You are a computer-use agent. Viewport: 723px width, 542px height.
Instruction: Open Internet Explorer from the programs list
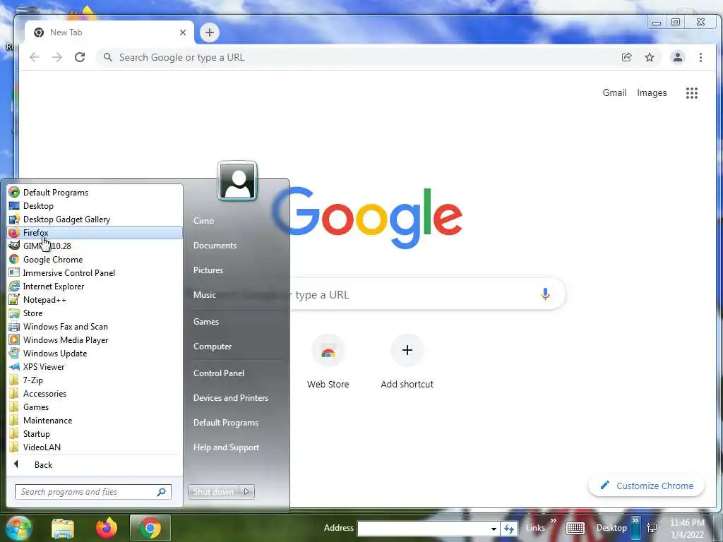point(95,287)
